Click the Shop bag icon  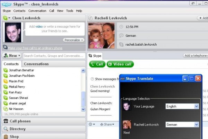(x=6, y=136)
